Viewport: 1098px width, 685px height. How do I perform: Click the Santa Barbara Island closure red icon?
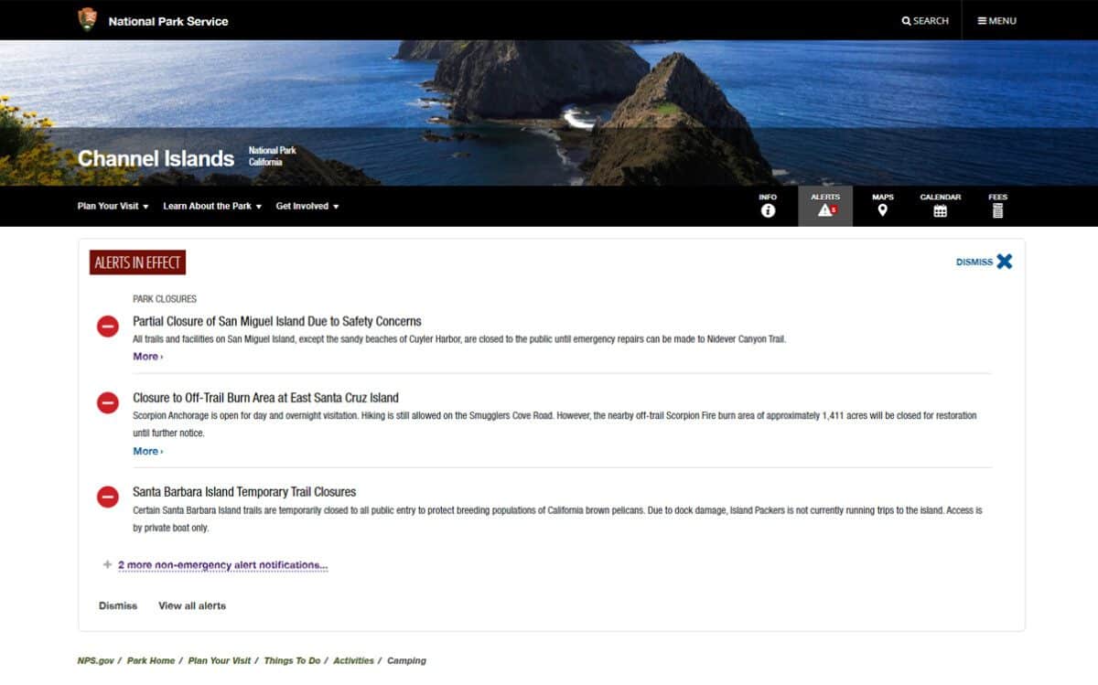108,497
